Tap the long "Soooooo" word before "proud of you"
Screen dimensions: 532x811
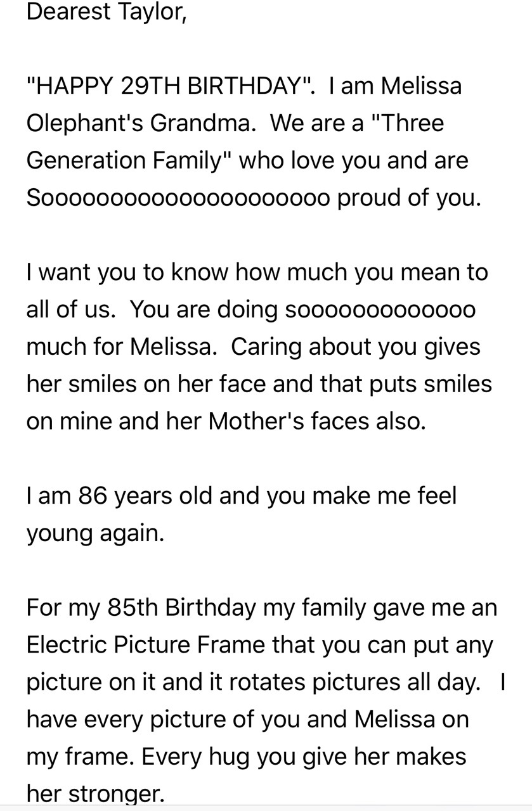(179, 198)
